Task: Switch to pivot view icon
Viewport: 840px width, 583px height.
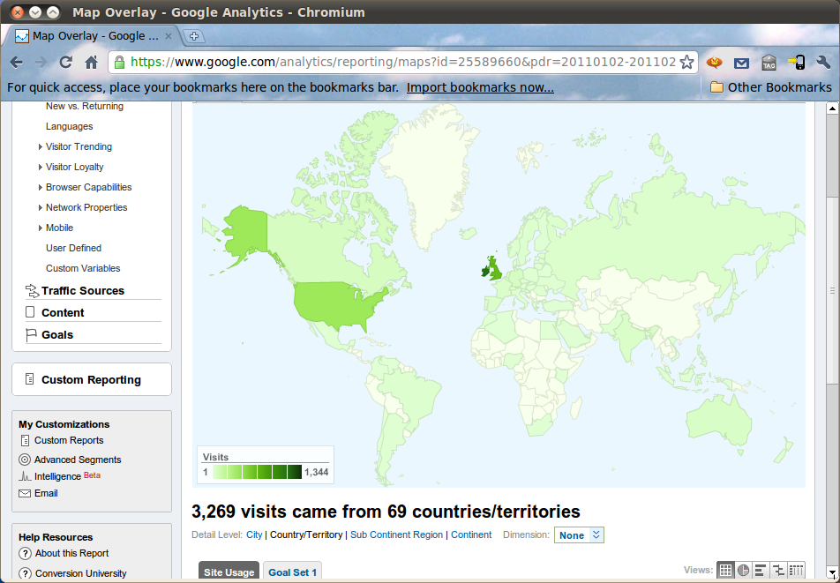Action: pos(796,570)
